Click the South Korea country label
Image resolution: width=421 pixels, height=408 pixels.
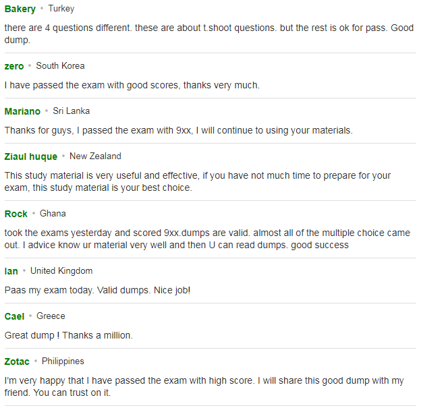pyautogui.click(x=60, y=66)
